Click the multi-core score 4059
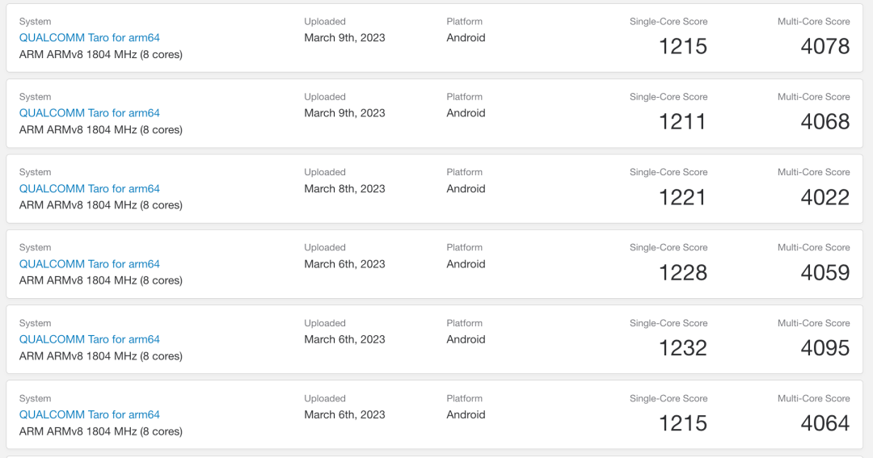The height and width of the screenshot is (458, 873). point(824,273)
